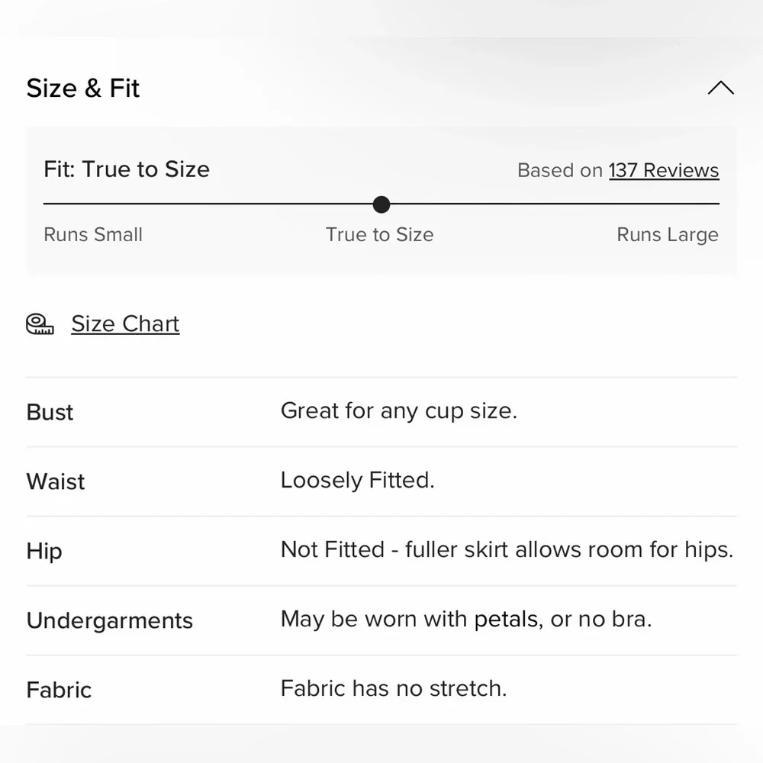Select the Hip row label
The image size is (763, 763).
pos(44,551)
